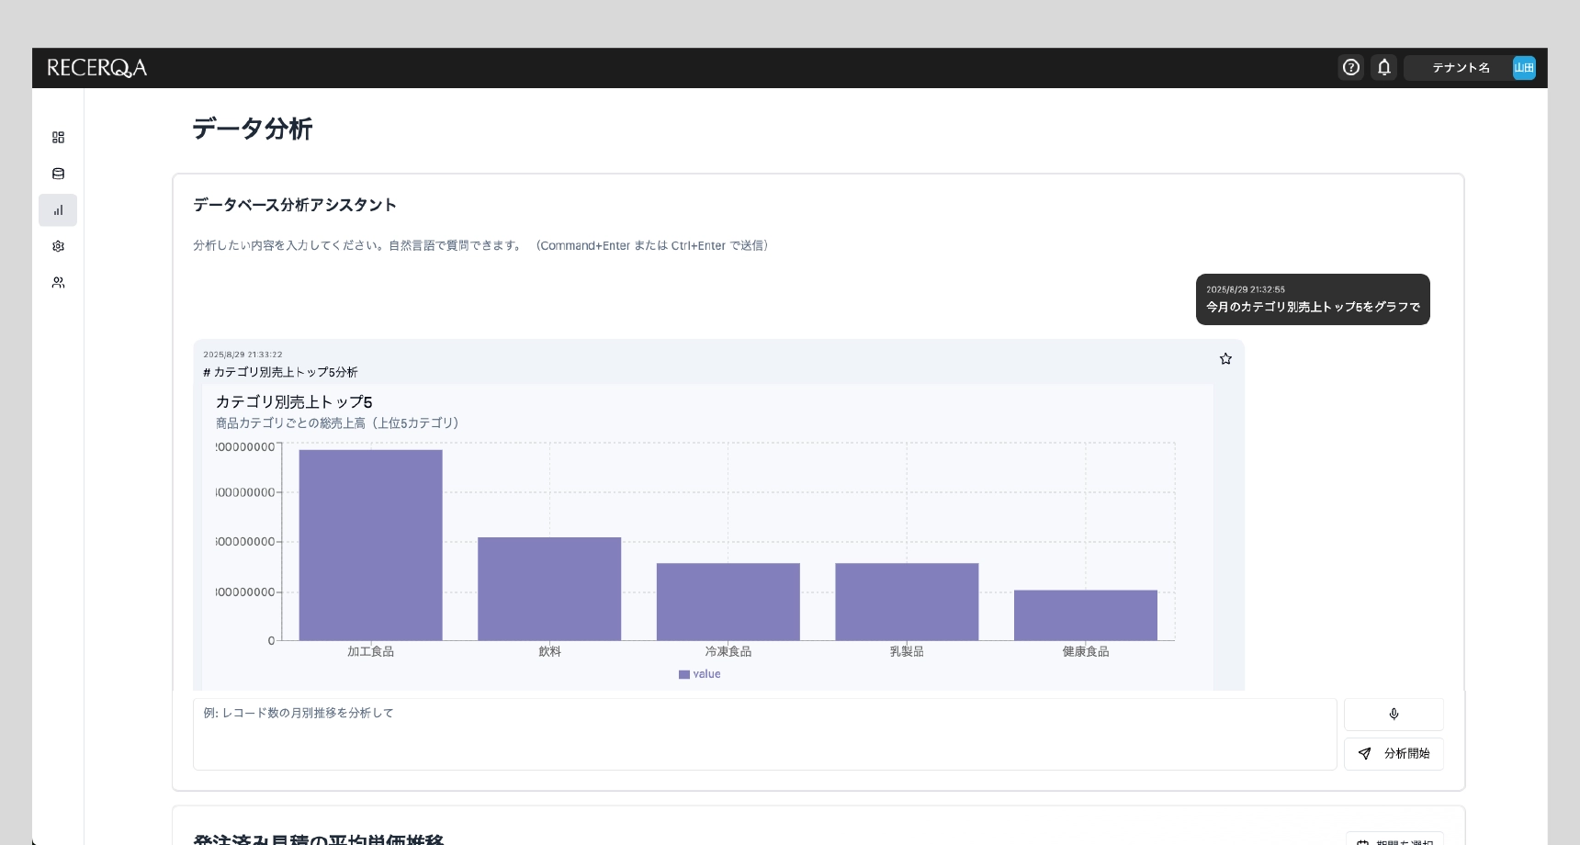Open settings via the sidebar gear icon
Image resolution: width=1580 pixels, height=845 pixels.
[58, 246]
